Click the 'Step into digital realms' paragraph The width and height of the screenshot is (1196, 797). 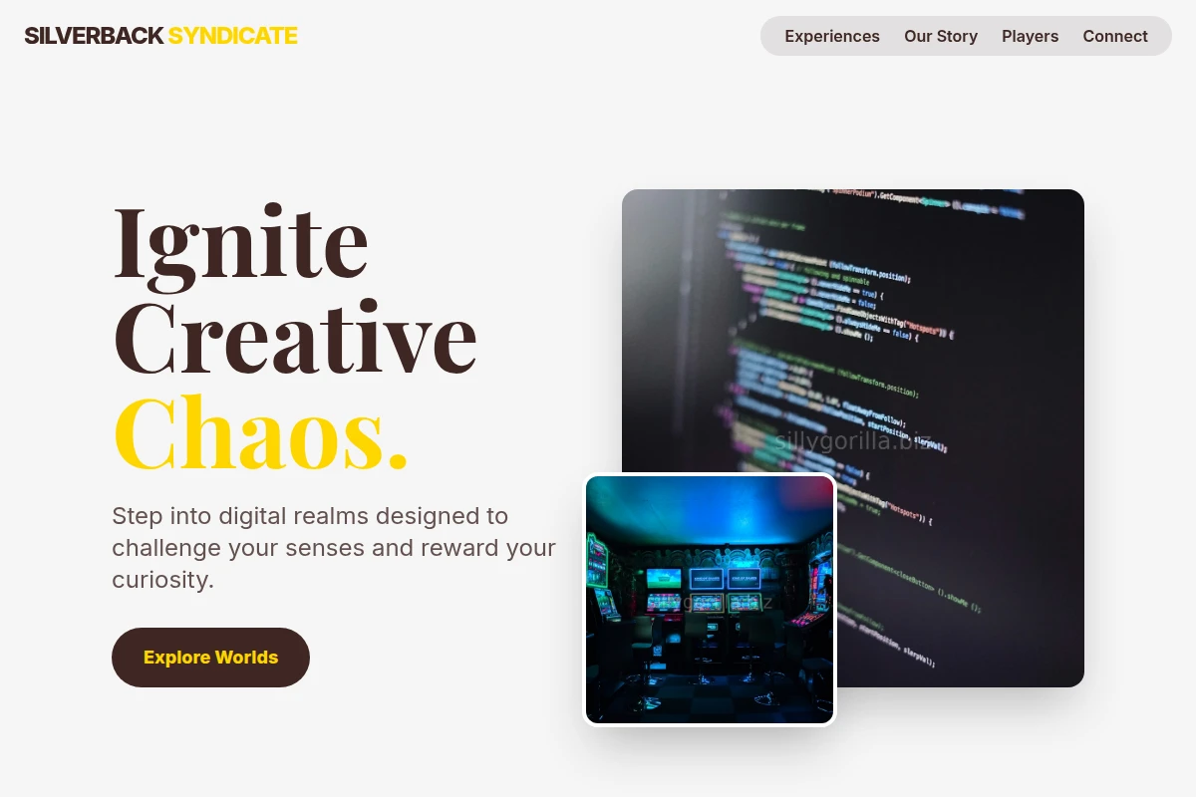[334, 548]
